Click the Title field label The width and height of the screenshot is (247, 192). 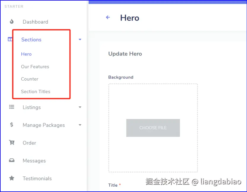pyautogui.click(x=113, y=185)
